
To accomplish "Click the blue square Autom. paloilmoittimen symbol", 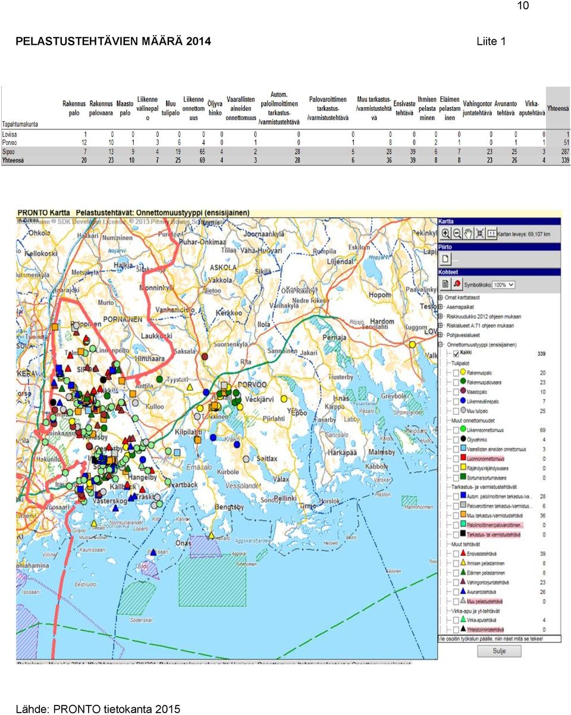I will pos(463,496).
